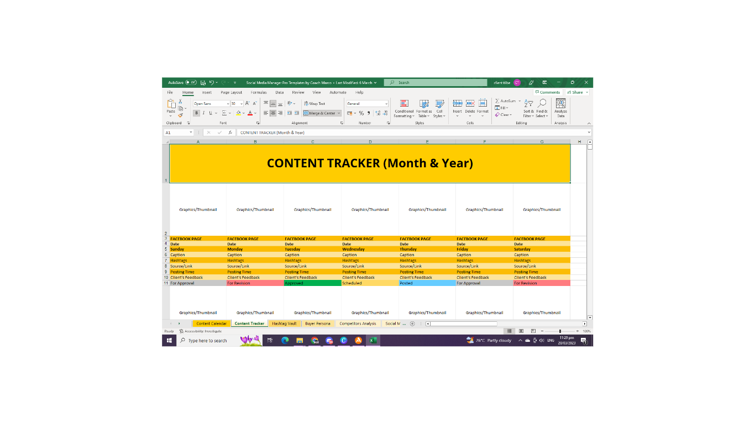Click the Windows Start button
This screenshot has width=755, height=424.
coord(169,341)
